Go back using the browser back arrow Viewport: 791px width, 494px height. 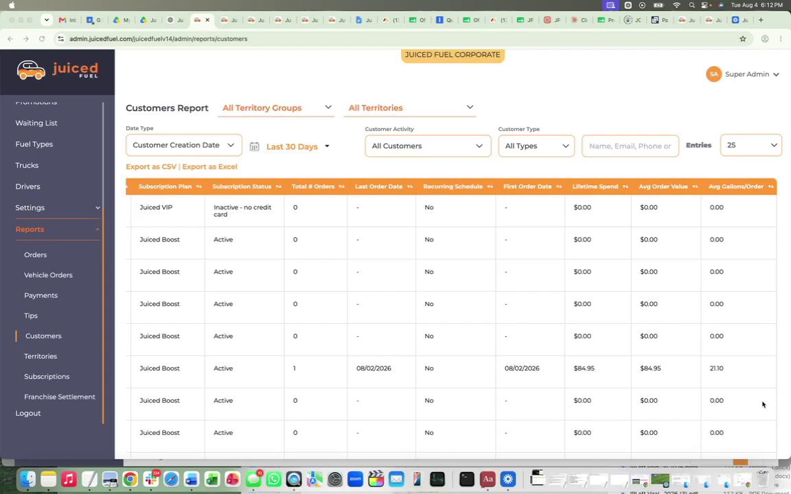point(10,39)
